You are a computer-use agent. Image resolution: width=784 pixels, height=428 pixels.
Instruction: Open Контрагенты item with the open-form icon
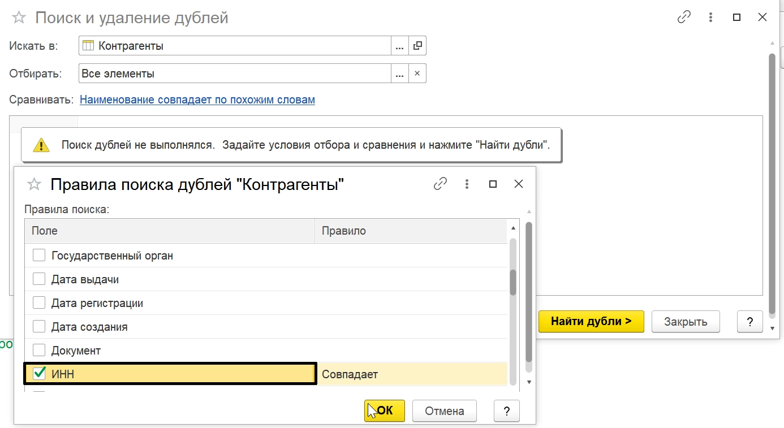click(x=417, y=46)
